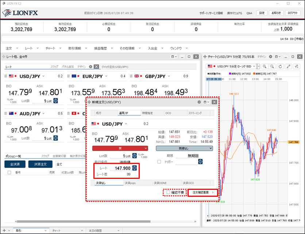Open the red 買 buy/sell dropdown

tap(120, 148)
